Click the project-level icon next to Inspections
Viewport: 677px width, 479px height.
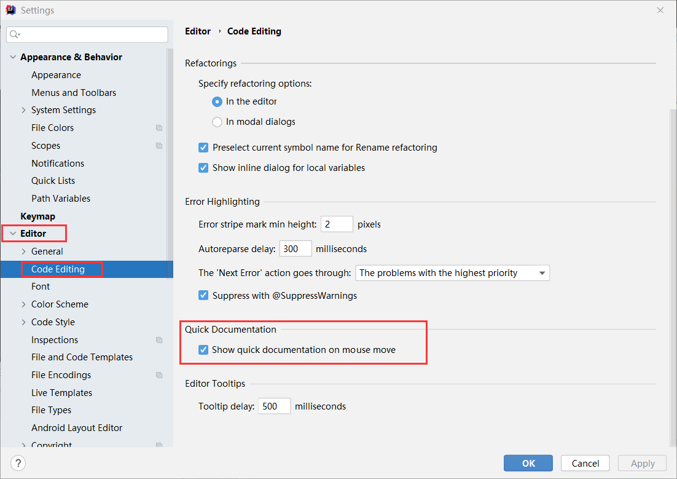pyautogui.click(x=159, y=340)
